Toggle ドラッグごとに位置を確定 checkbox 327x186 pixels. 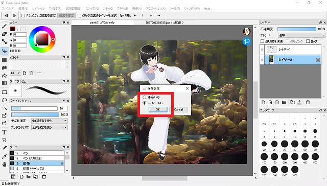pyautogui.click(x=24, y=16)
